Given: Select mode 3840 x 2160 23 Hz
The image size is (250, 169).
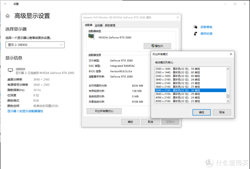Looking at the screenshot, I should (190, 83).
